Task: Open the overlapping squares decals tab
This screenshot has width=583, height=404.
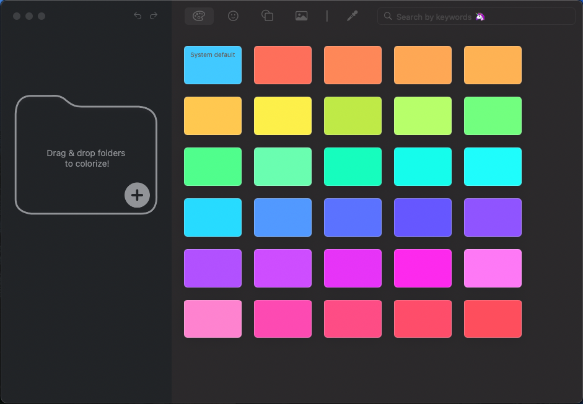Action: click(267, 16)
